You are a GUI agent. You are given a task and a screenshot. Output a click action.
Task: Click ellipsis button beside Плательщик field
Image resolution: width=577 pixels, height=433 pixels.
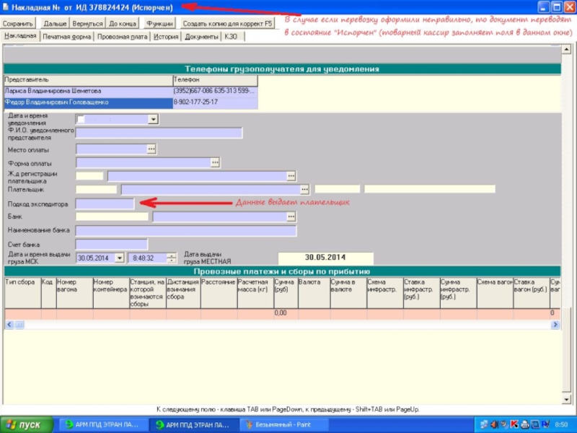(x=305, y=190)
